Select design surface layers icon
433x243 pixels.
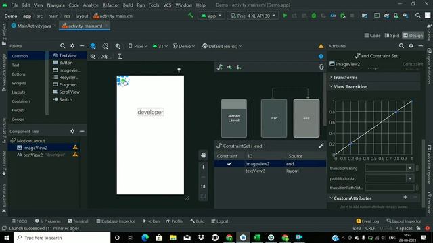[x=93, y=46]
